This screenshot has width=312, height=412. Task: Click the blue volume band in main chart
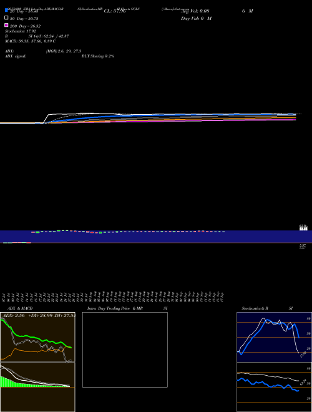pyautogui.click(x=156, y=237)
